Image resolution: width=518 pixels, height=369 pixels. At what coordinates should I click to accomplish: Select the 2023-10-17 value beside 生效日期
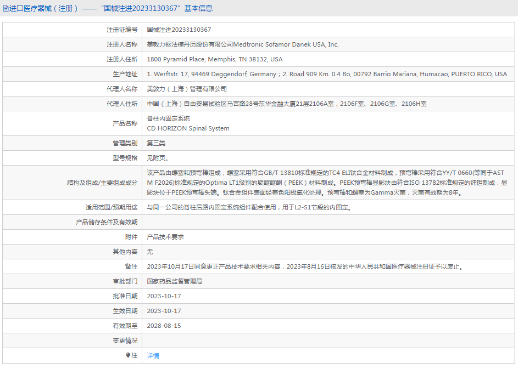[x=164, y=311]
